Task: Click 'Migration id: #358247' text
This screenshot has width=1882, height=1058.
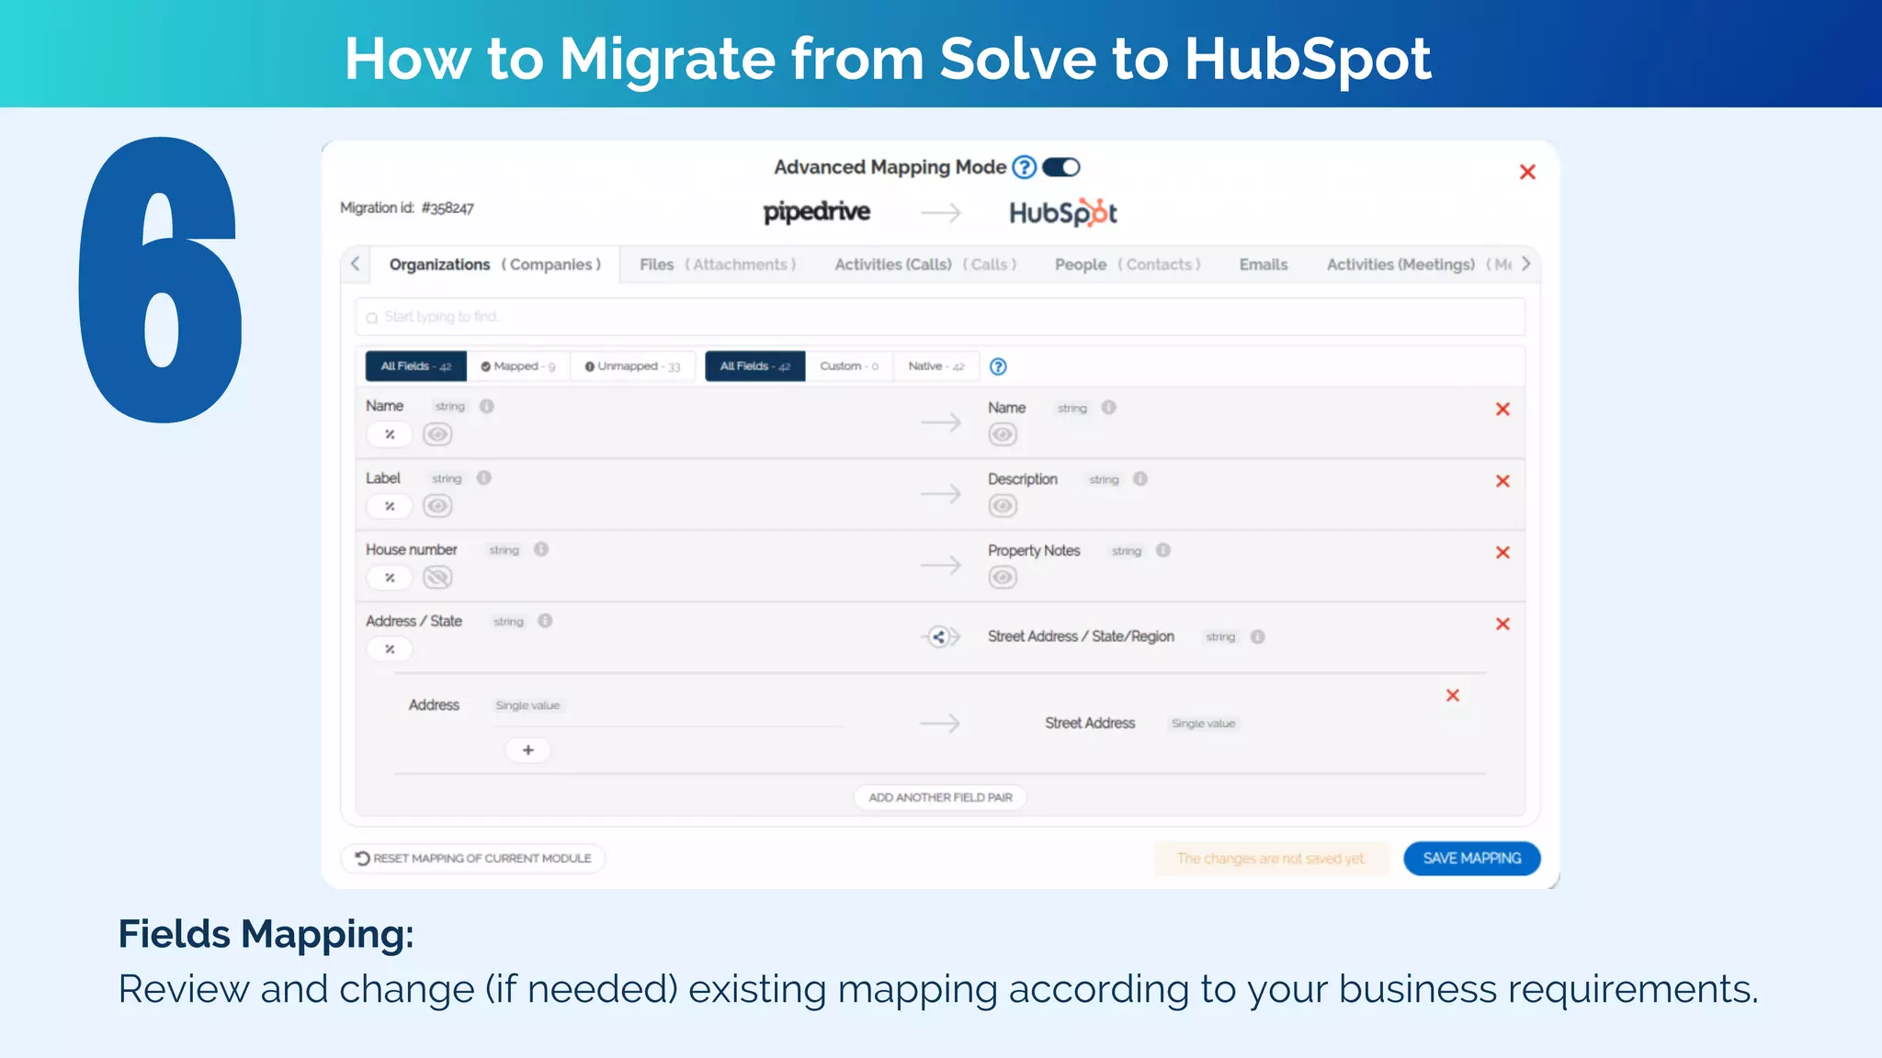Action: (407, 208)
